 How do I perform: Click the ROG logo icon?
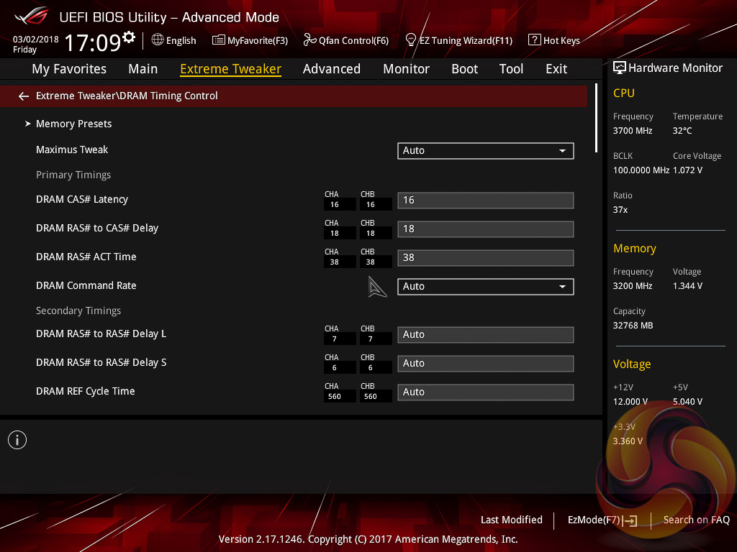pos(31,17)
